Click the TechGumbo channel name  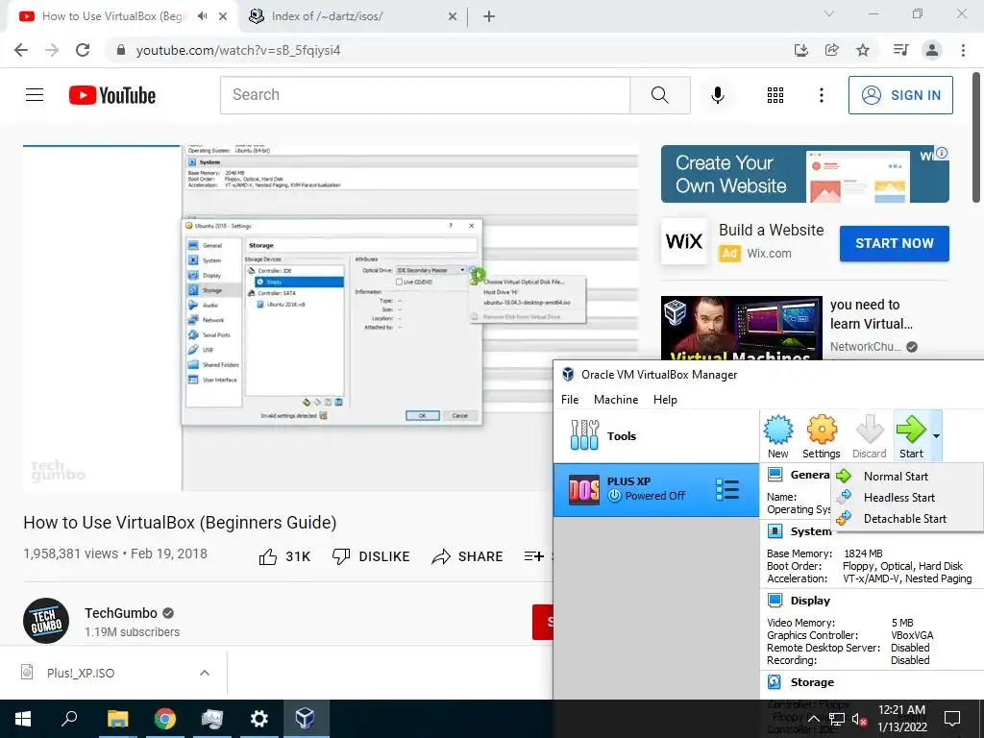[121, 613]
